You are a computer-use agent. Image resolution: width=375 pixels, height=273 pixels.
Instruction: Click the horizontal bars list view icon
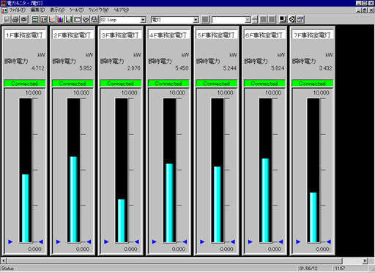click(x=35, y=19)
